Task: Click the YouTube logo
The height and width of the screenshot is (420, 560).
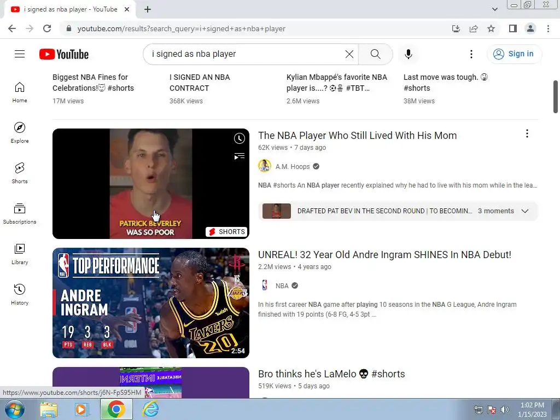Action: click(x=64, y=54)
